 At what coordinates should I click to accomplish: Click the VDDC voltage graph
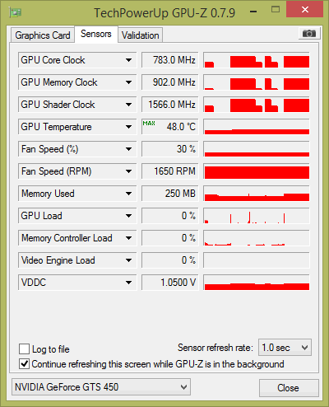[x=257, y=283]
